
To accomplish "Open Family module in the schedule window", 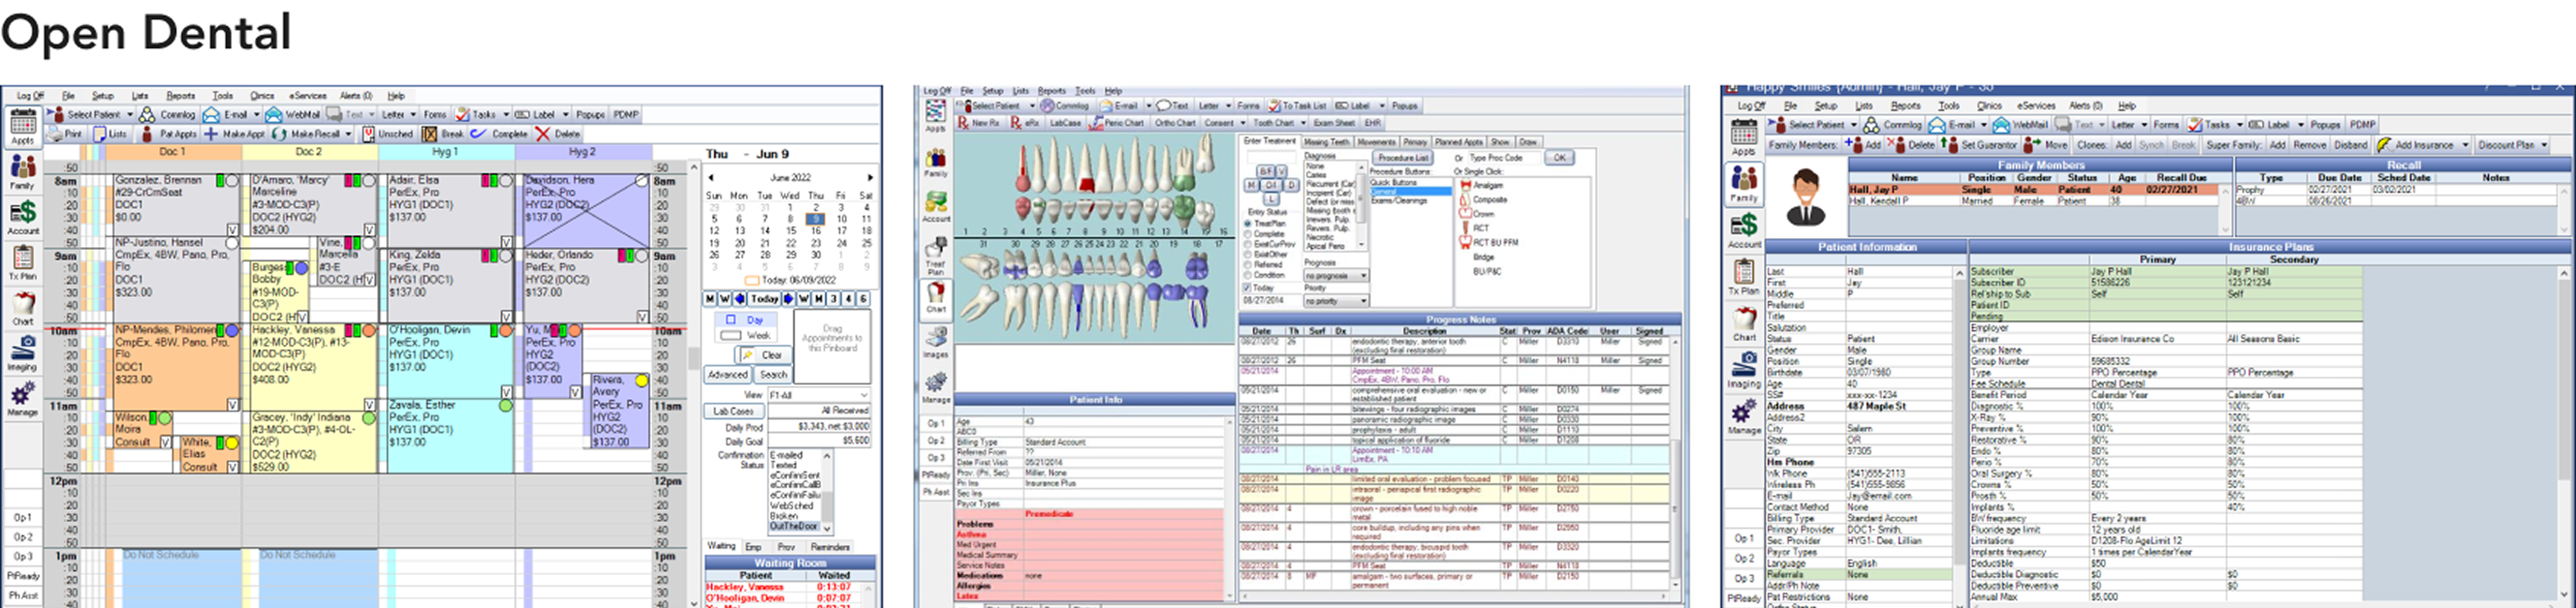I will point(22,172).
